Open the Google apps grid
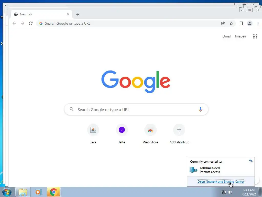 (x=255, y=36)
